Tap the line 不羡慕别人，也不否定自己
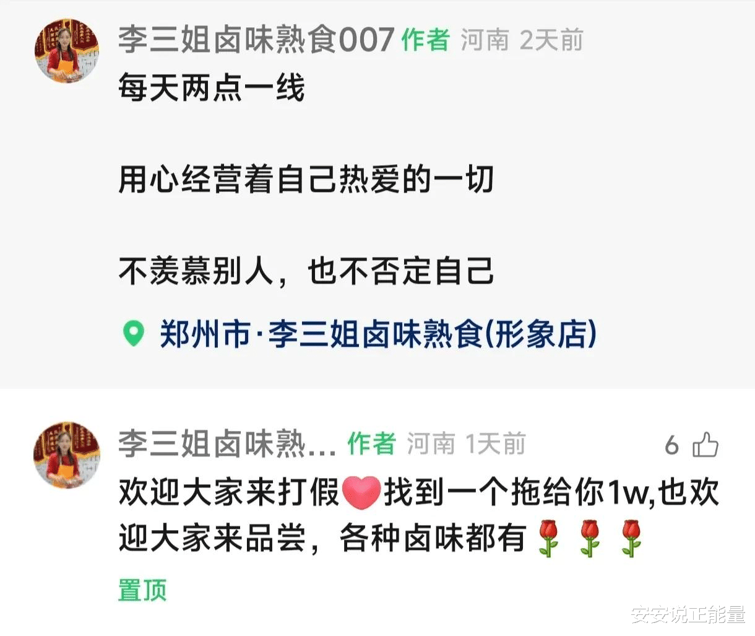Screen dimensions: 755x636 (306, 271)
